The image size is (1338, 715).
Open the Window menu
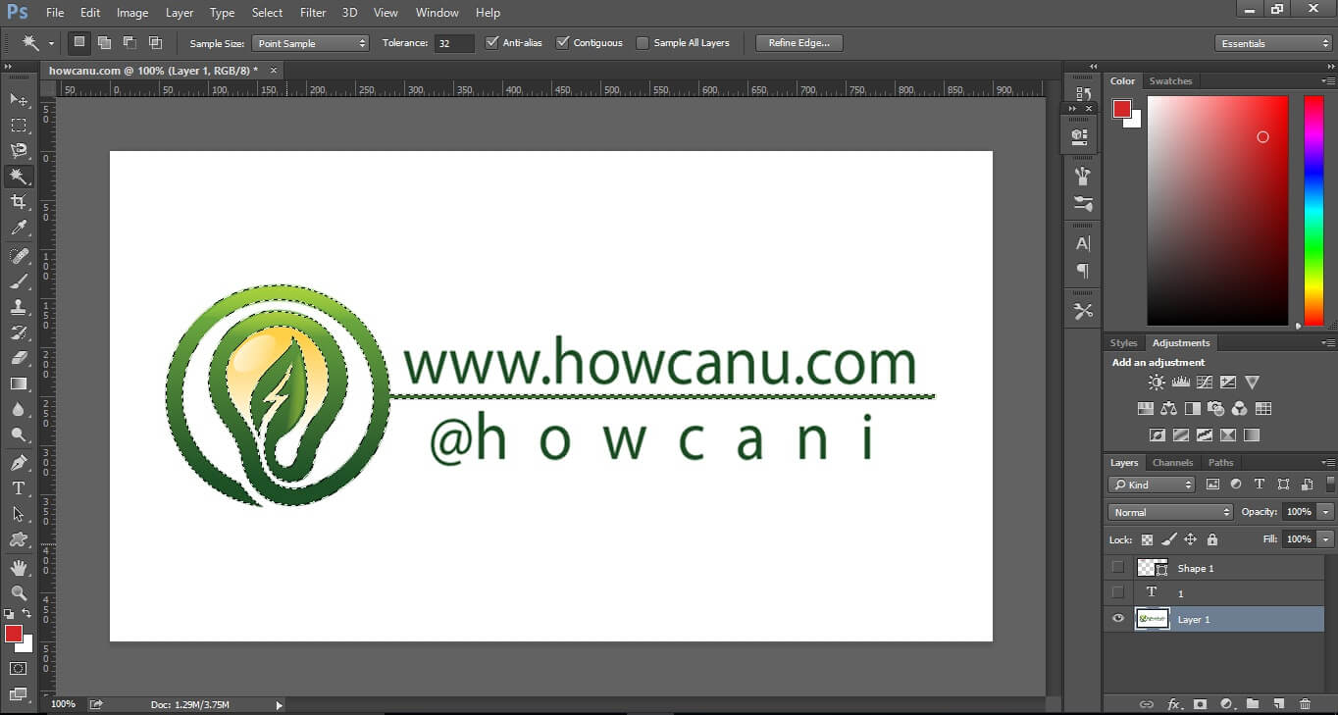click(x=437, y=13)
